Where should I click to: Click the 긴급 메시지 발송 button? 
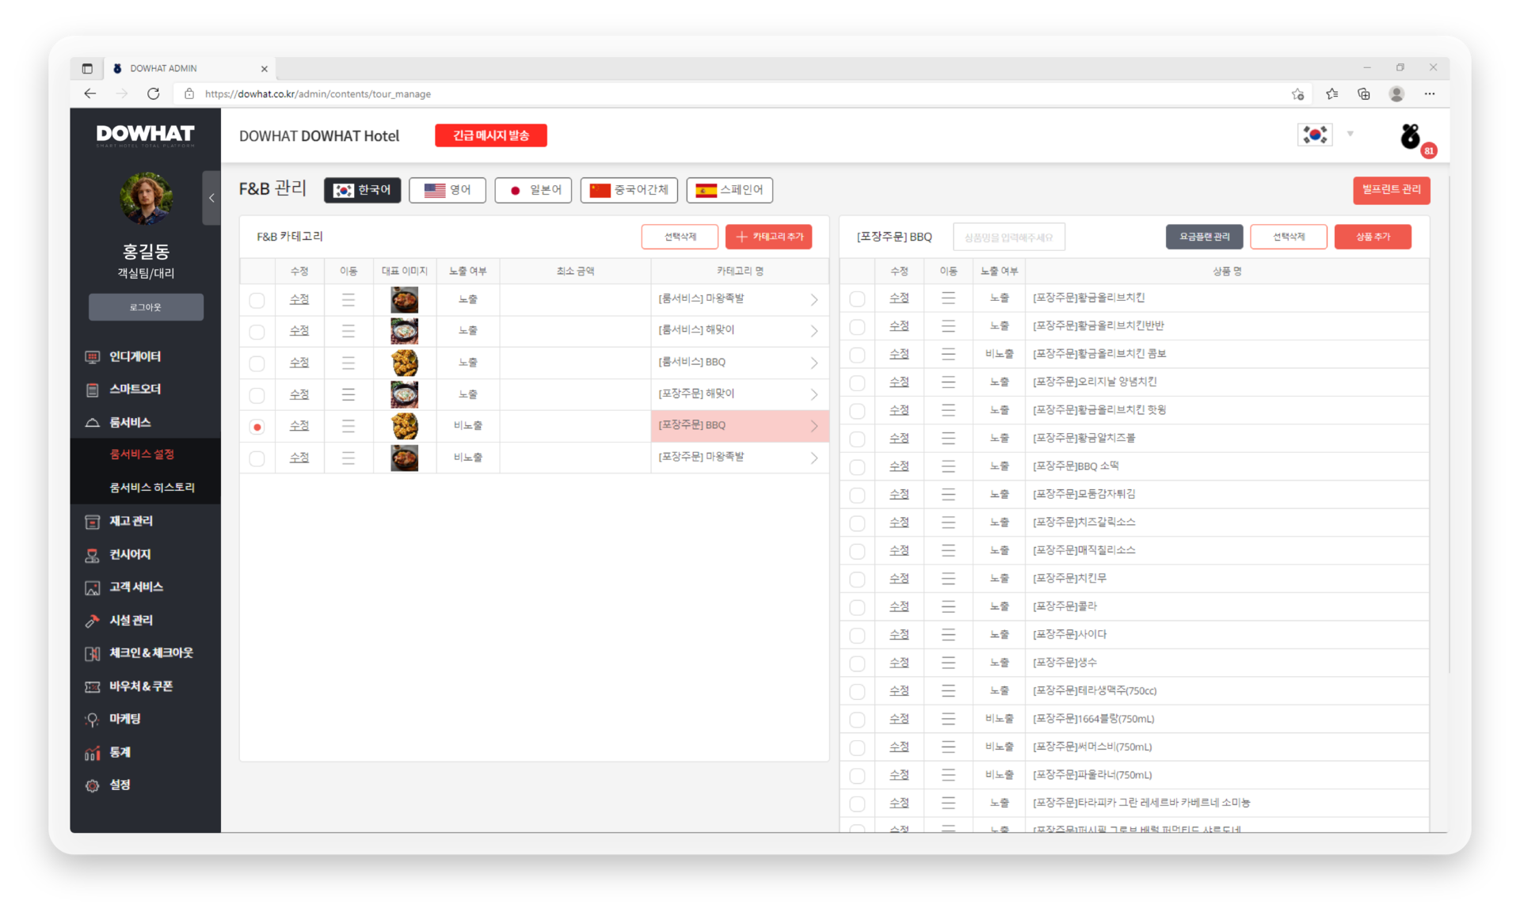pyautogui.click(x=491, y=135)
